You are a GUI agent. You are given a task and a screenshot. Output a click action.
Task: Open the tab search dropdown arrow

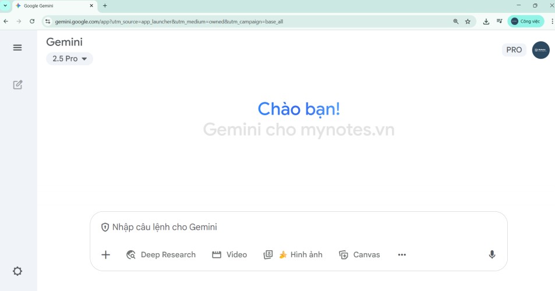tap(5, 6)
